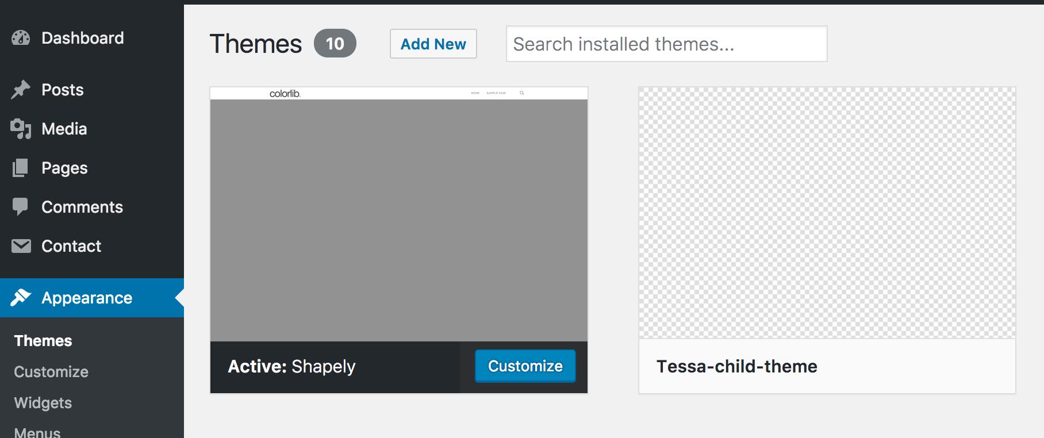Click the Dashboard gauge icon

21,38
